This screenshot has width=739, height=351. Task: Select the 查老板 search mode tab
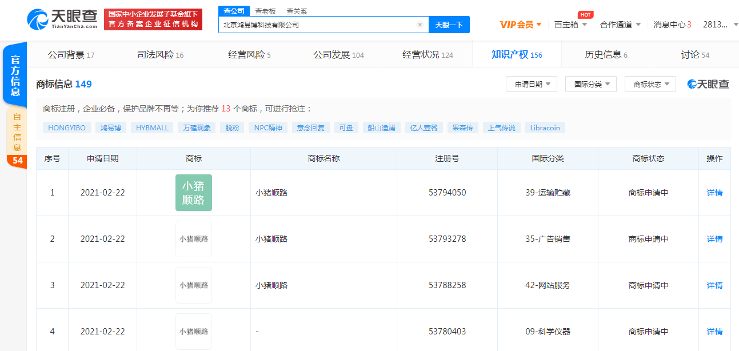pos(265,11)
